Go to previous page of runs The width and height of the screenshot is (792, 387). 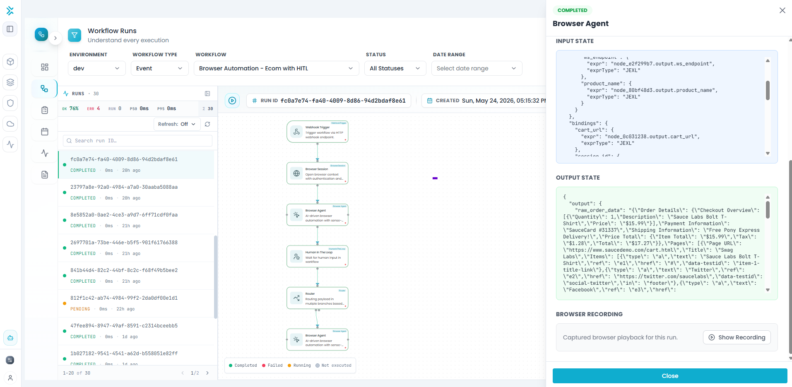tap(183, 373)
